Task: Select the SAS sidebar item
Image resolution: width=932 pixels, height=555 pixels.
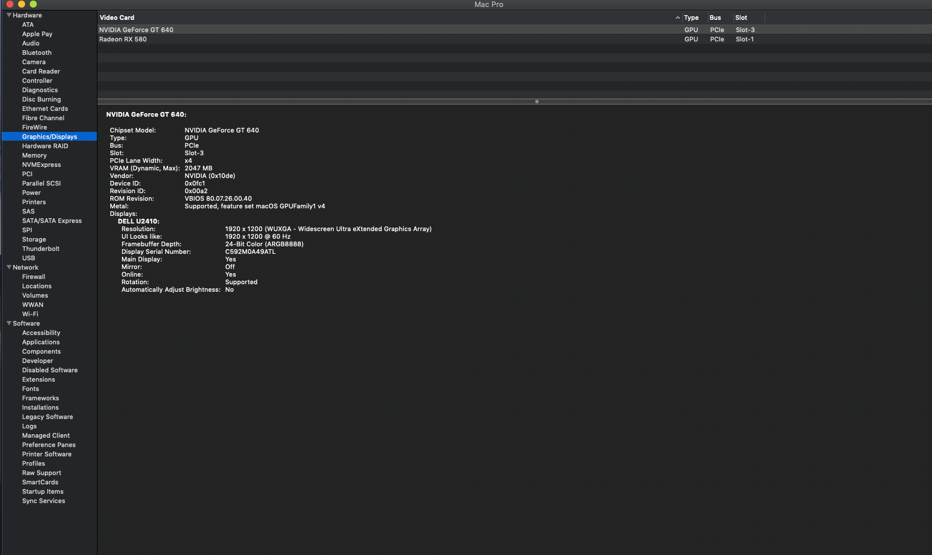Action: coord(29,211)
